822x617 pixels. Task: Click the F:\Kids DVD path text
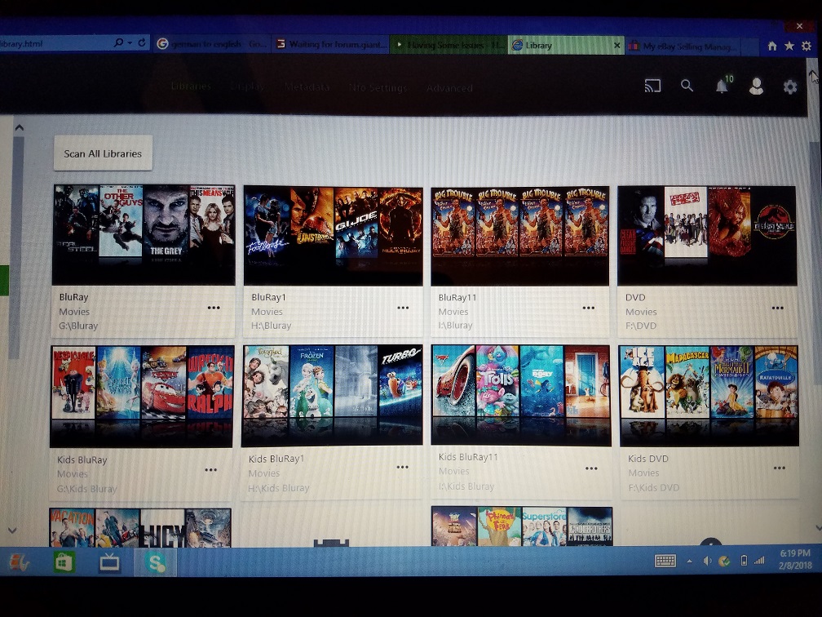pyautogui.click(x=654, y=487)
